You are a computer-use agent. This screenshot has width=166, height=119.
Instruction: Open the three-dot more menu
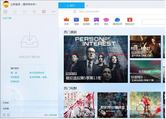coord(54,12)
